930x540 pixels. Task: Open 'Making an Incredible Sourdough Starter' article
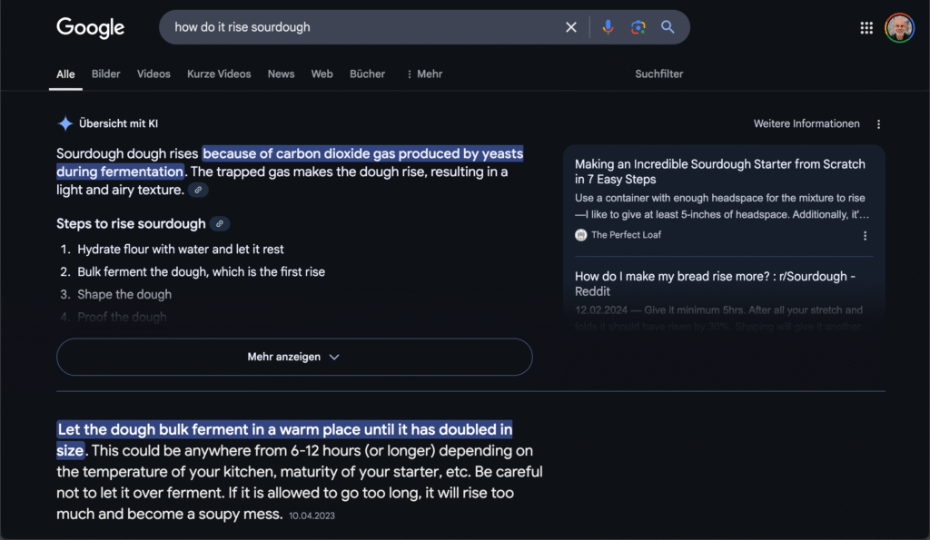[x=719, y=172]
